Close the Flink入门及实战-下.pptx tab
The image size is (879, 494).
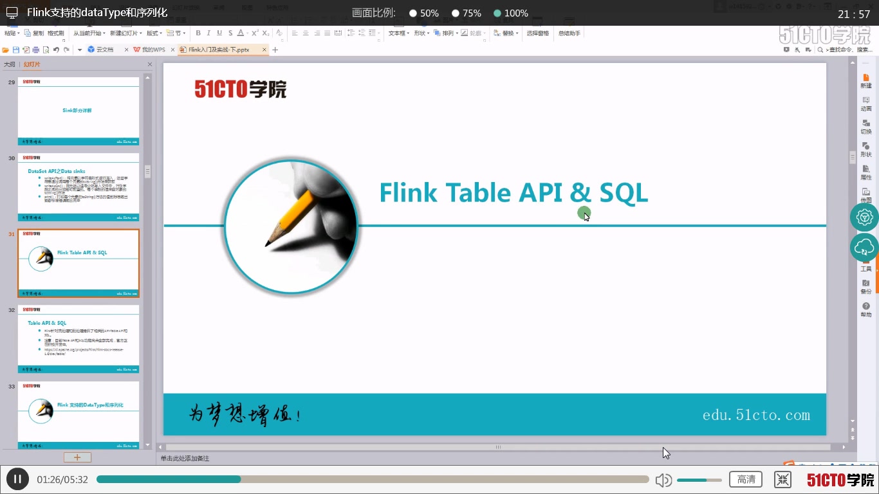pos(264,50)
